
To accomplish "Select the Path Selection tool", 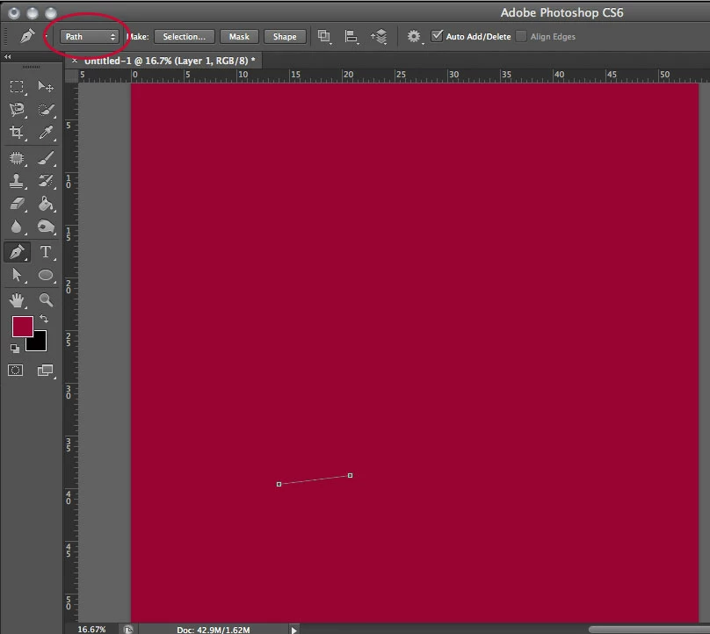I will pyautogui.click(x=17, y=275).
